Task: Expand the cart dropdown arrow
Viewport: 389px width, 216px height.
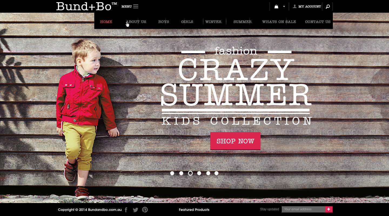Action: click(284, 6)
